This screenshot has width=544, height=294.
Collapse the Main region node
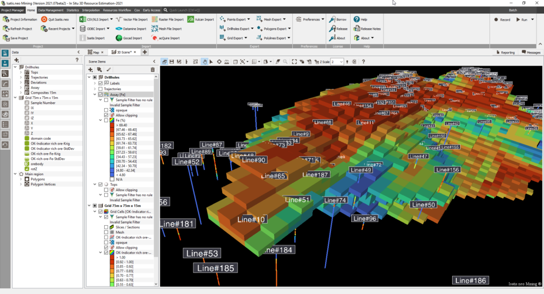15,174
